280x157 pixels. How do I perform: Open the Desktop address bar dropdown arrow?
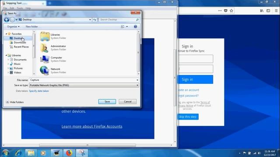click(x=90, y=20)
